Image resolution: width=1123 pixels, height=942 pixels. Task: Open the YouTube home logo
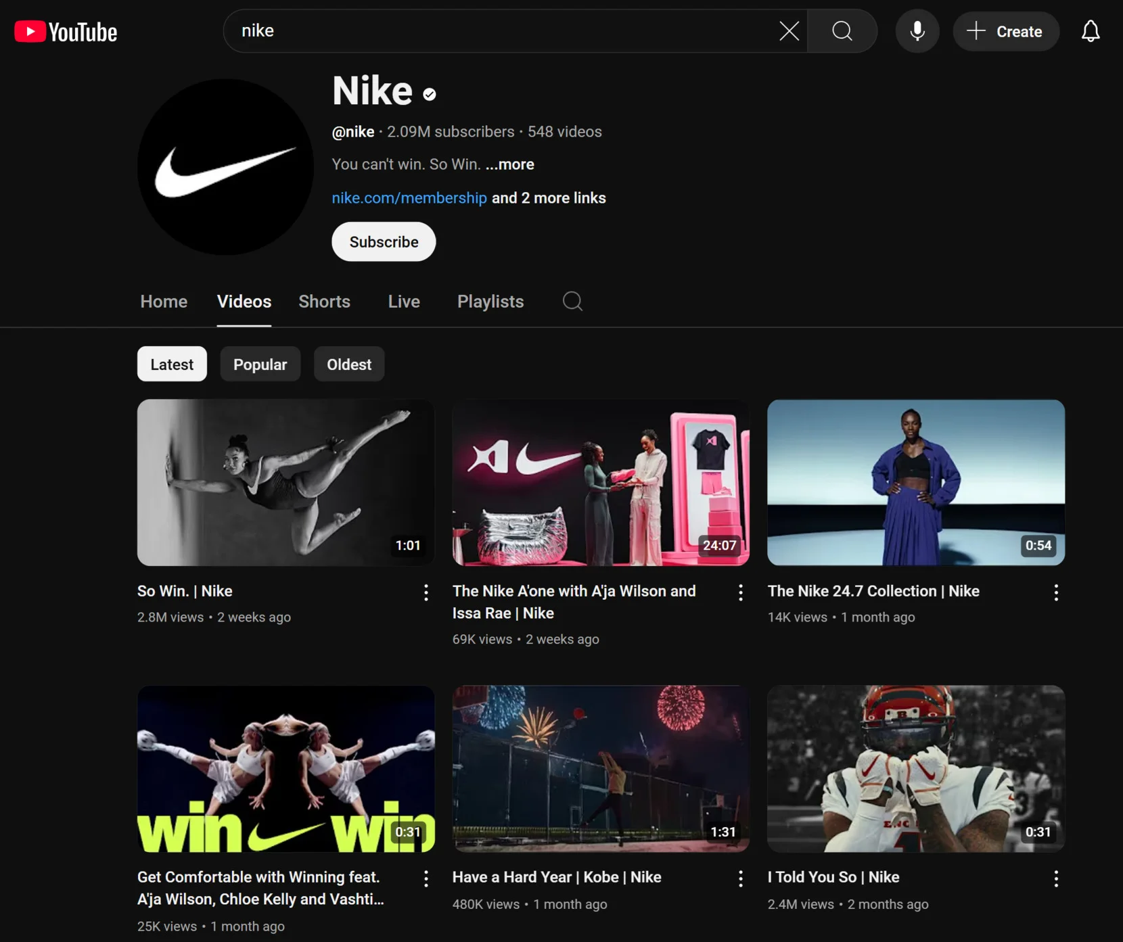tap(66, 32)
